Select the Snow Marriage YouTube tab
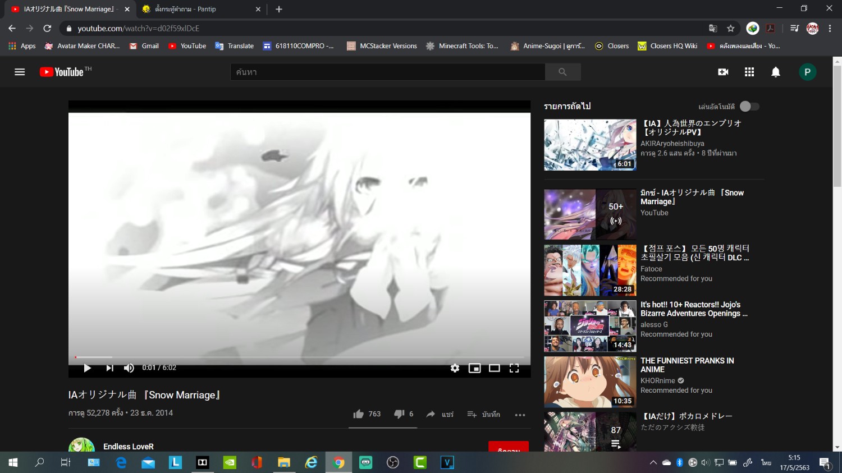Screen dimensions: 842x473 [x=68, y=9]
